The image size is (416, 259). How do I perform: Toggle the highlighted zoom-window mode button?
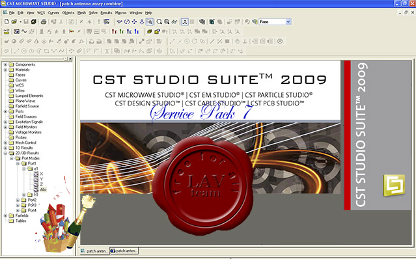pyautogui.click(x=150, y=21)
